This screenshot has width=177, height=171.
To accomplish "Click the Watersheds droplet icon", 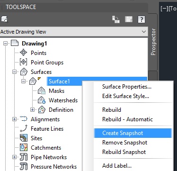I will (x=42, y=100).
